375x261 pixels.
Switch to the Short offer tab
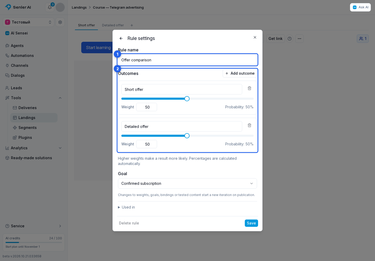86,25
